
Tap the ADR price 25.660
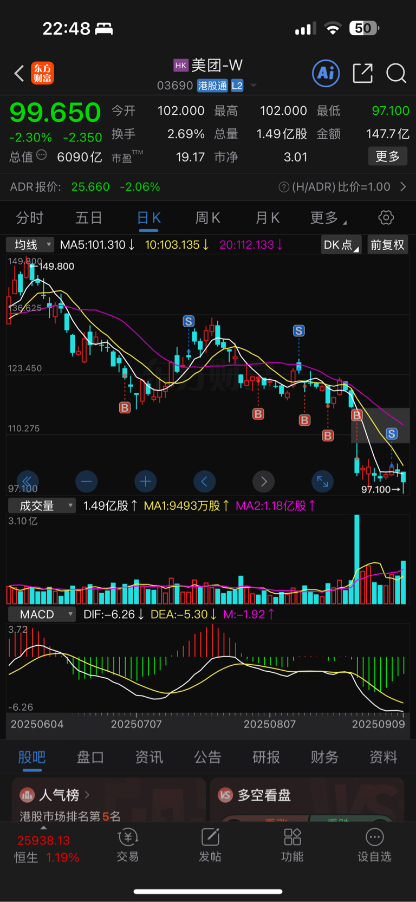tap(90, 187)
